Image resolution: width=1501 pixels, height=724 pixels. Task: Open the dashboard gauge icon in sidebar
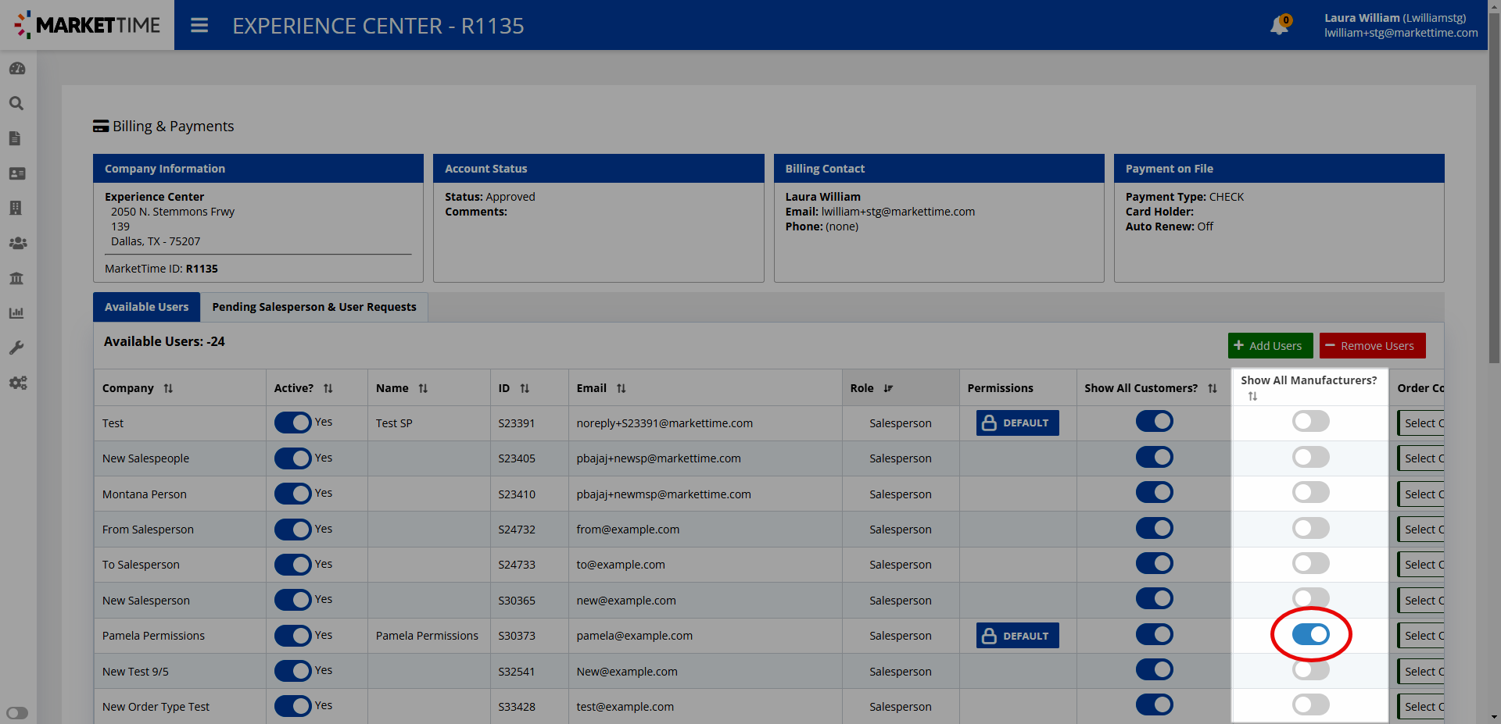(17, 69)
